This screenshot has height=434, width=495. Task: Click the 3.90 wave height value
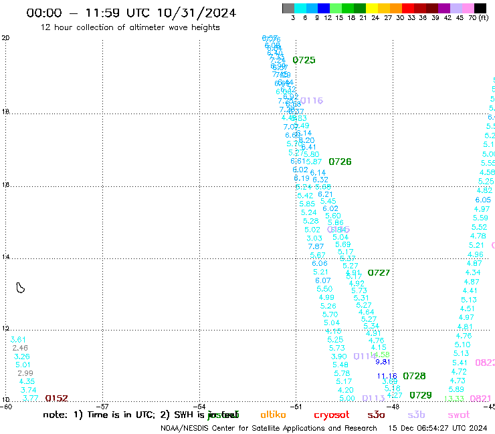(x=339, y=357)
